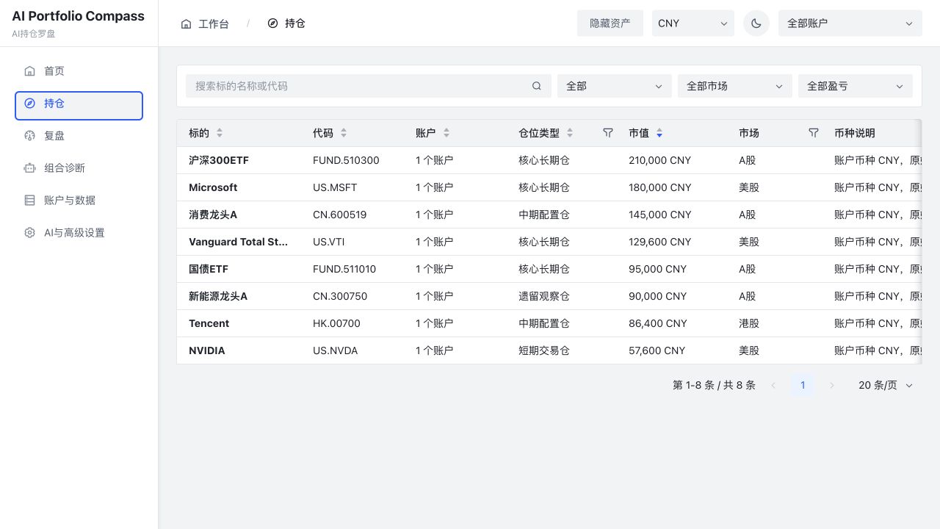940x529 pixels.
Task: Click the 沪深300ETF row name
Action: click(x=219, y=160)
